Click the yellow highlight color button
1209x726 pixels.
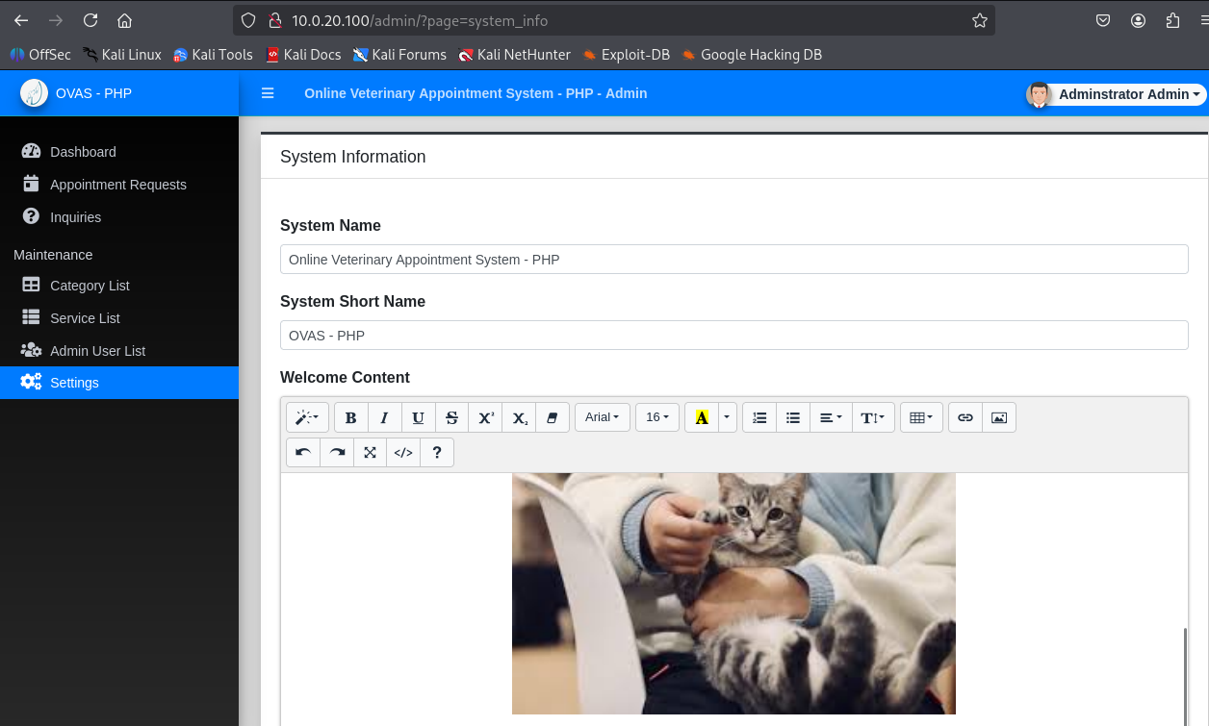[x=701, y=417]
